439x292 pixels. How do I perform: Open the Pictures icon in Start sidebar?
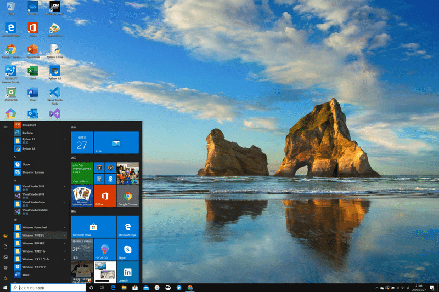(5, 257)
